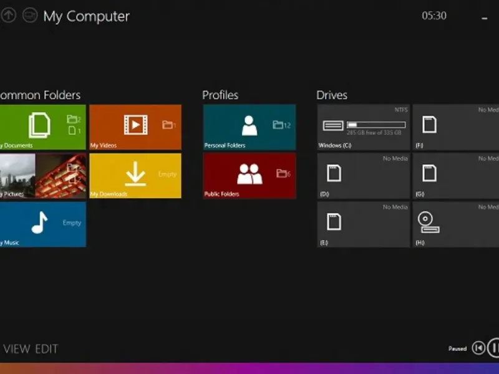Image resolution: width=499 pixels, height=374 pixels.
Task: Open the My Pictures thumbnail tile
Action: tap(42, 176)
